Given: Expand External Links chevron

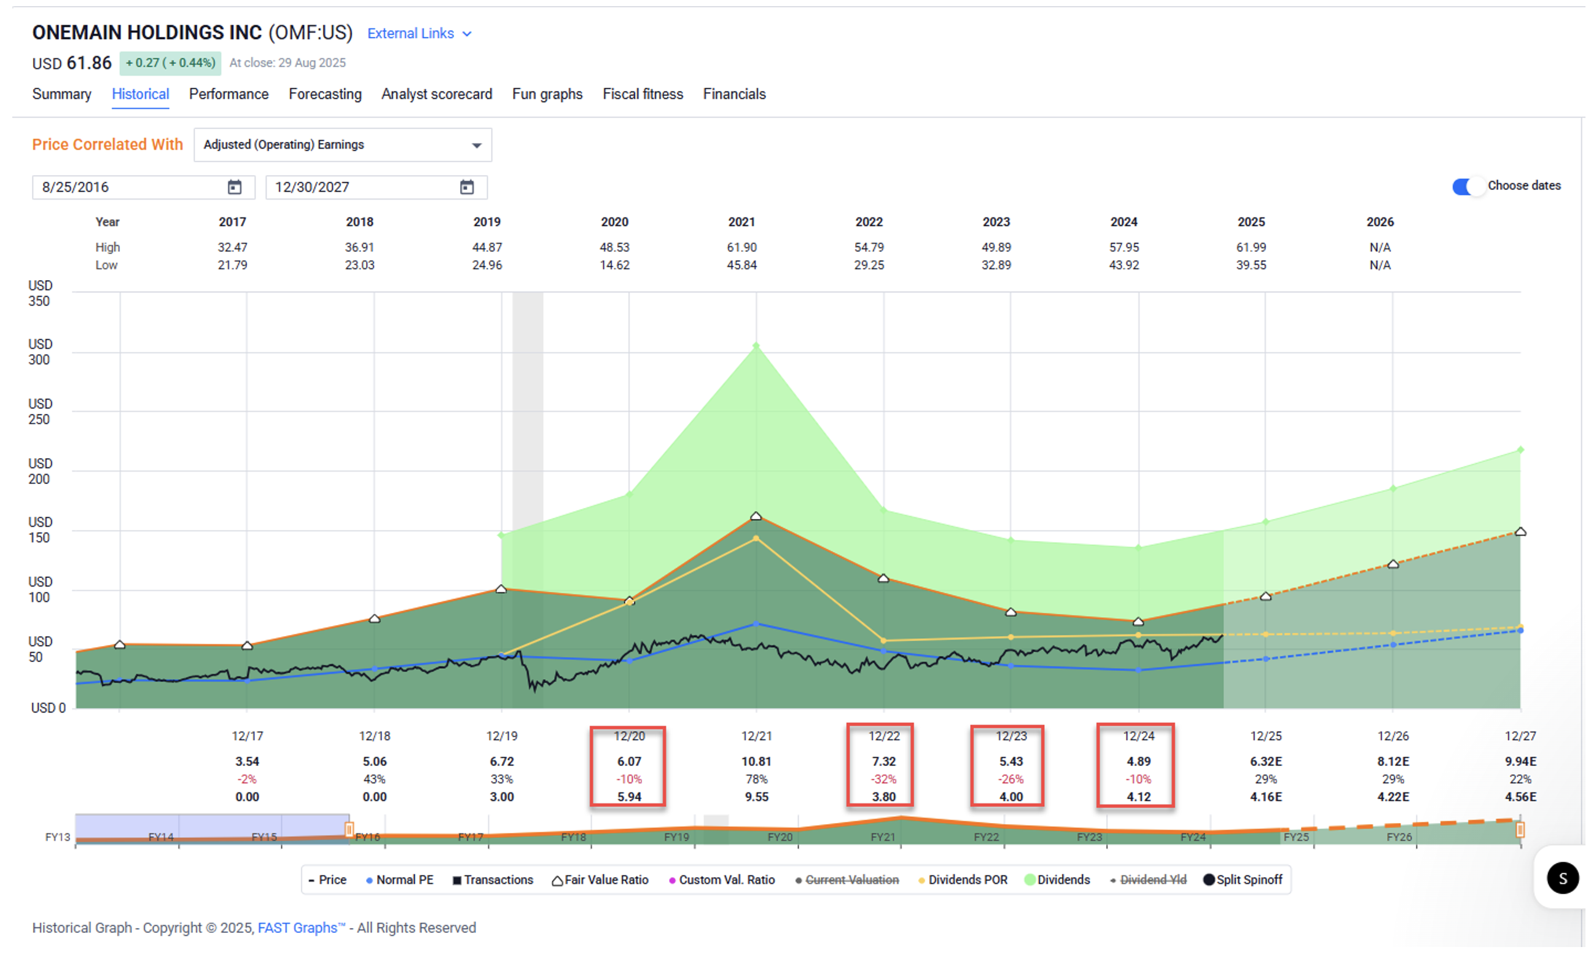Looking at the screenshot, I should [467, 34].
